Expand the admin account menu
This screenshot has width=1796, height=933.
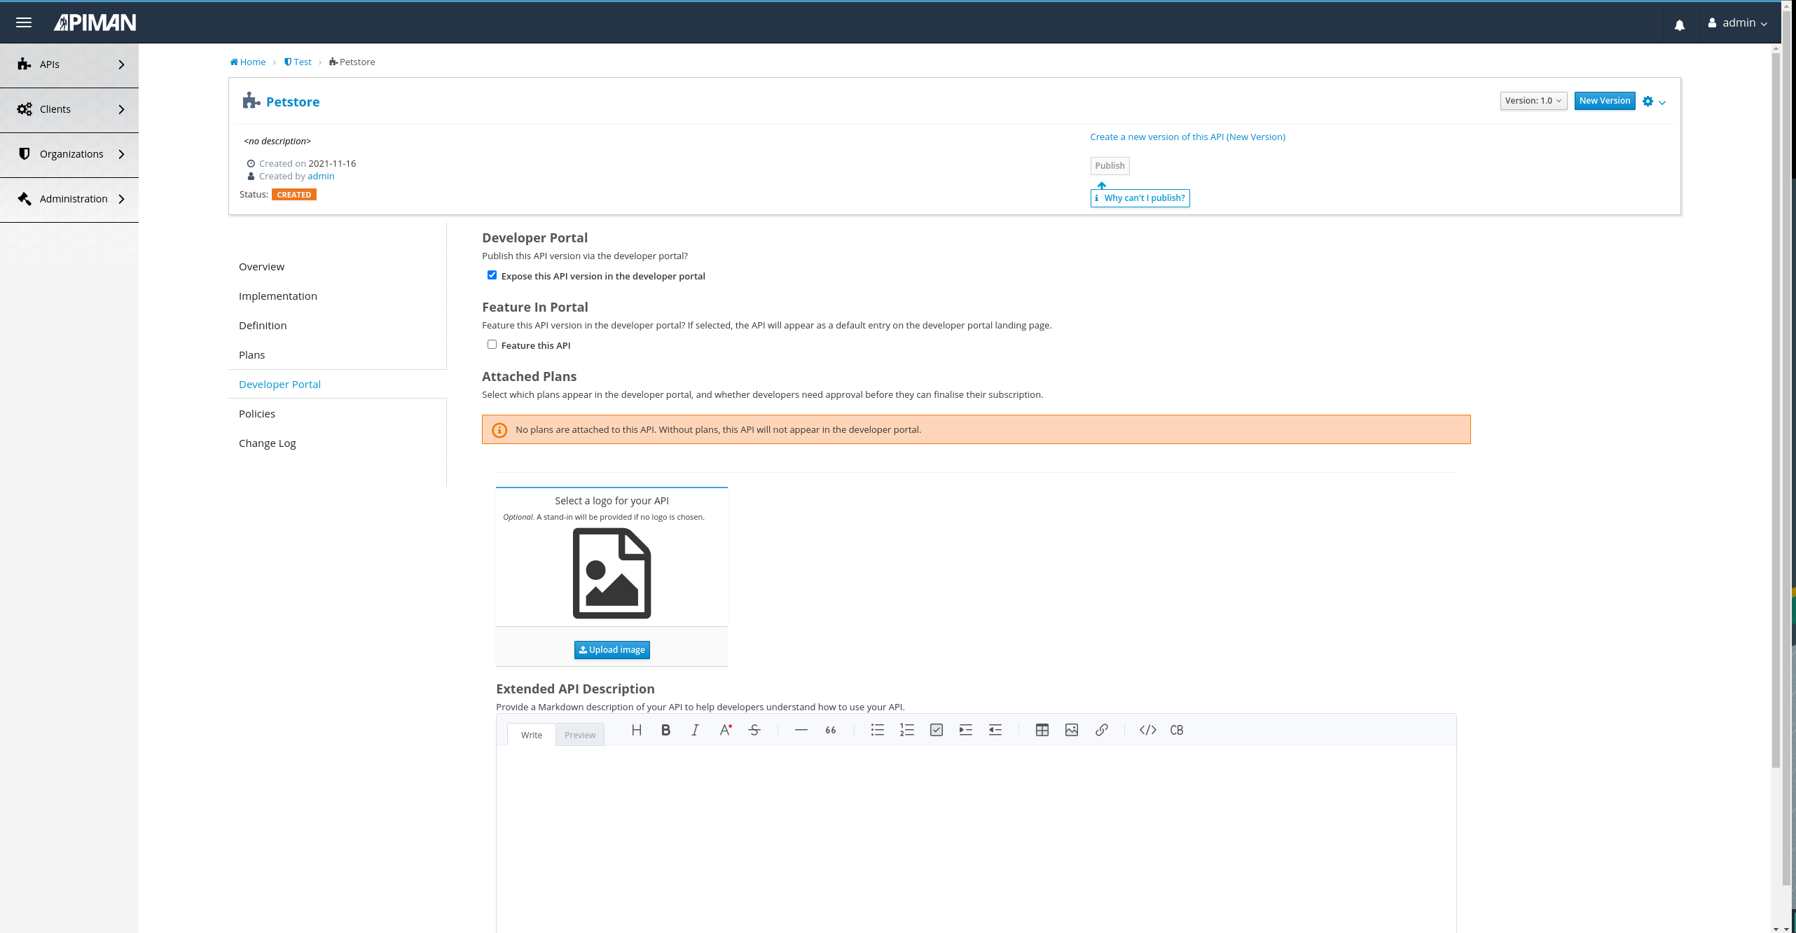pos(1738,22)
